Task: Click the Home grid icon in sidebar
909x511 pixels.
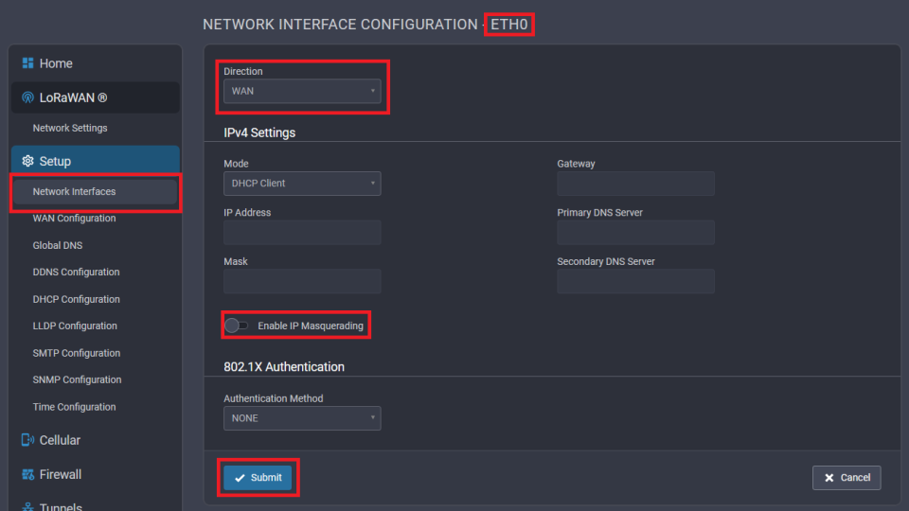Action: coord(28,63)
